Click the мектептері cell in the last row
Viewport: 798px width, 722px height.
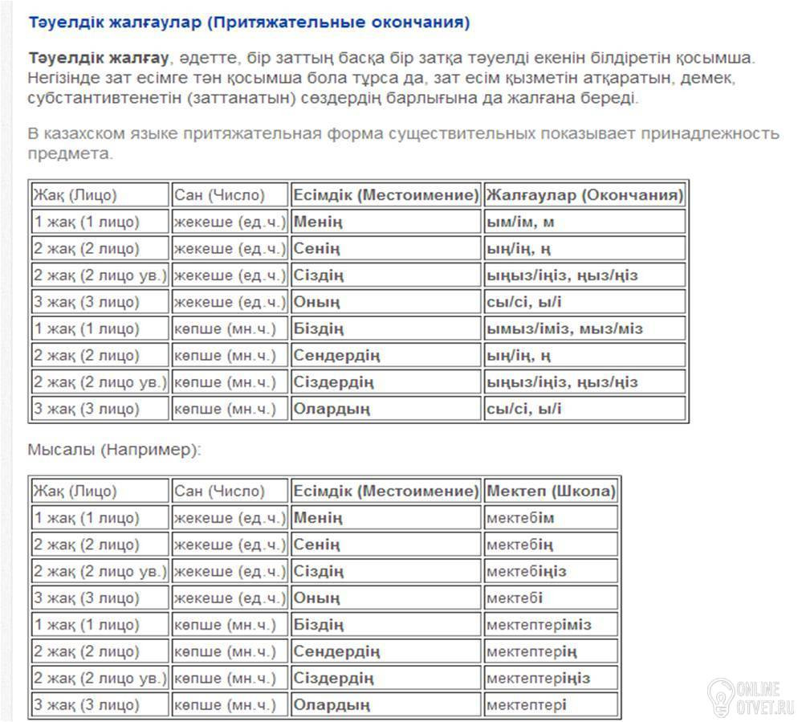tap(551, 705)
